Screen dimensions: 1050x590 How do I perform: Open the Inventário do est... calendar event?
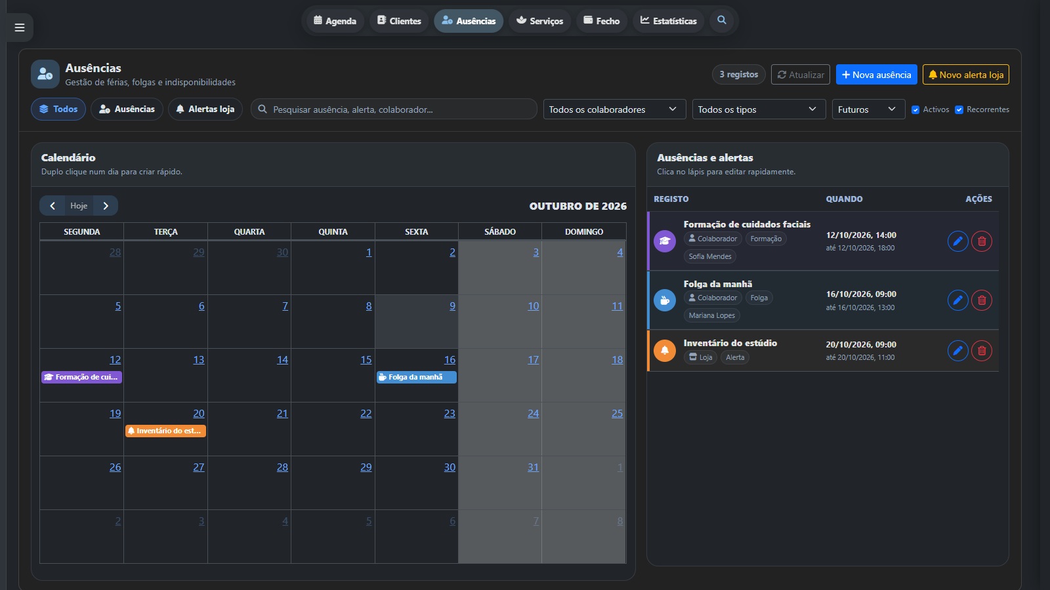[165, 431]
